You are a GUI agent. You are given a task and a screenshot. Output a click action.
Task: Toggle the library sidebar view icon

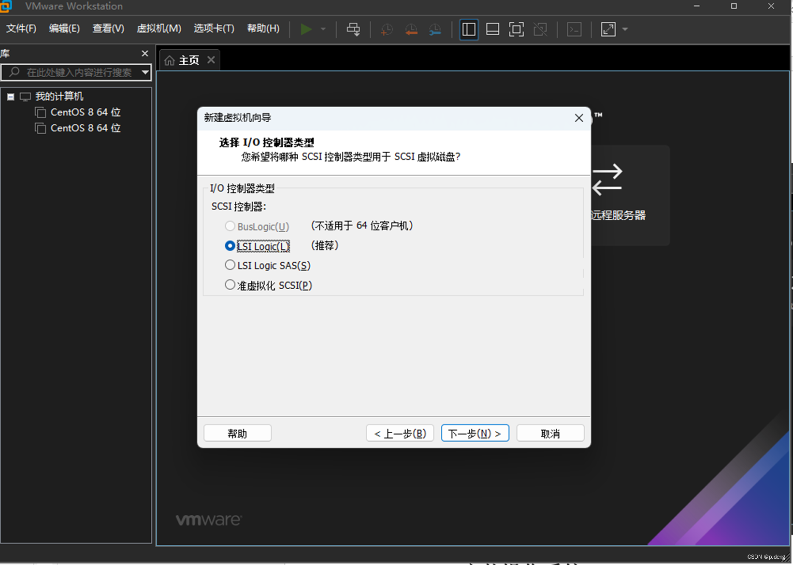[469, 29]
